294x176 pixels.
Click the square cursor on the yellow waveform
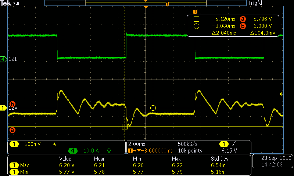tap(125, 126)
